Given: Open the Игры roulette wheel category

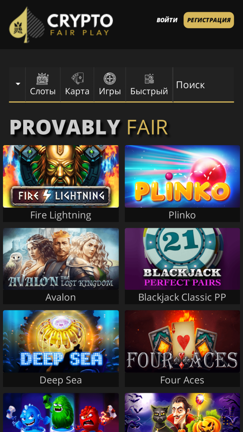Looking at the screenshot, I should point(110,84).
